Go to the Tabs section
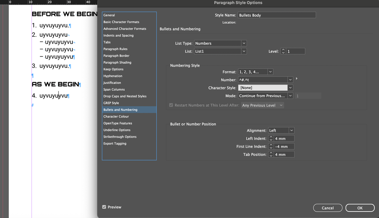This screenshot has width=379, height=218. coord(129,42)
